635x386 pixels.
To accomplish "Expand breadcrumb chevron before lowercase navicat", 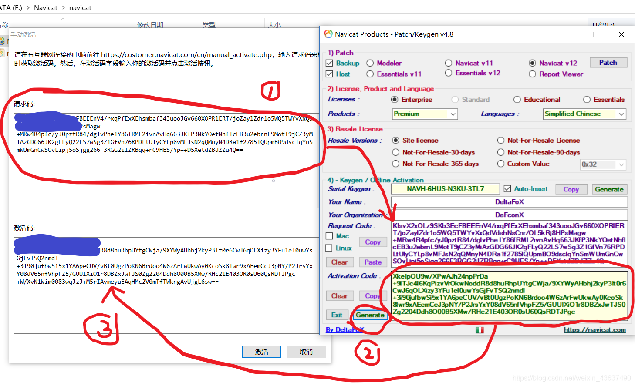I will (64, 8).
